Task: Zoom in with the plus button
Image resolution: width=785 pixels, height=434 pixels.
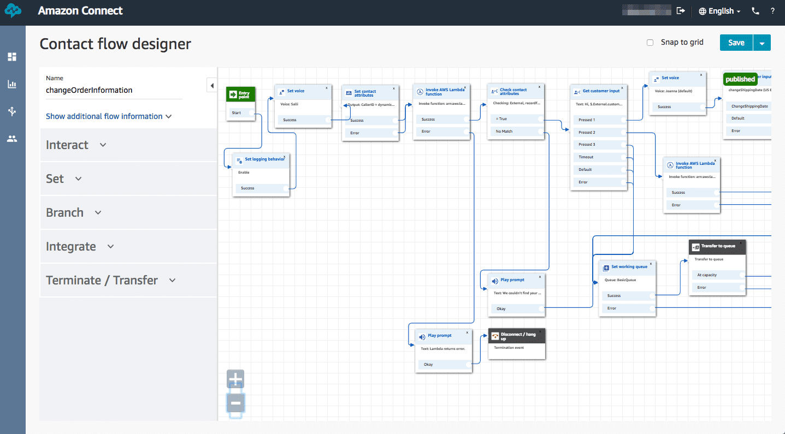Action: [235, 379]
